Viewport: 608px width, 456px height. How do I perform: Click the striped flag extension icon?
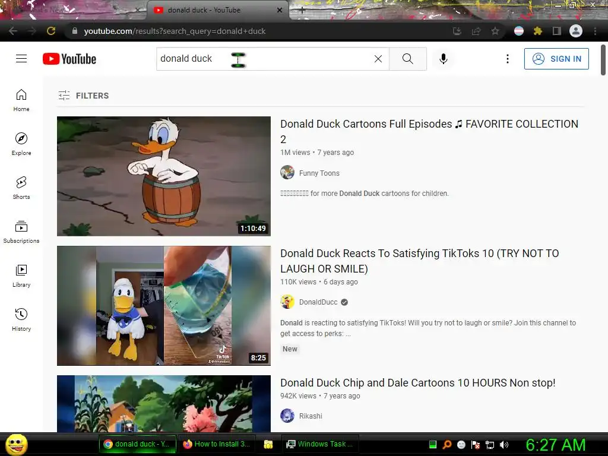click(519, 31)
